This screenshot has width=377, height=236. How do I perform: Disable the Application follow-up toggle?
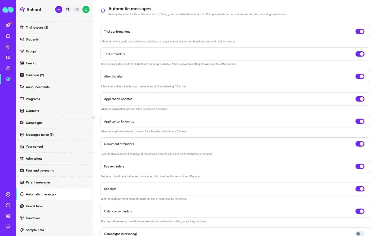[x=360, y=122]
